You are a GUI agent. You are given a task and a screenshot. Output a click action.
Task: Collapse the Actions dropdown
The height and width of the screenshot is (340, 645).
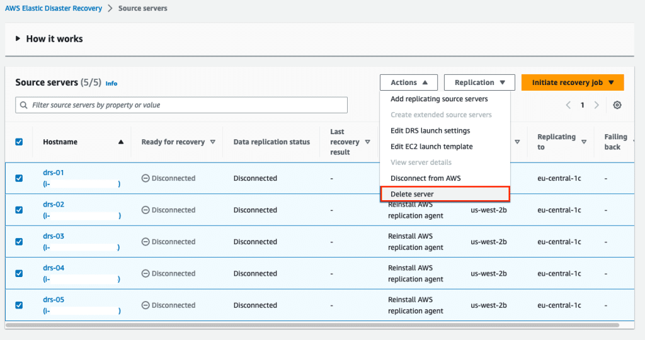point(408,82)
